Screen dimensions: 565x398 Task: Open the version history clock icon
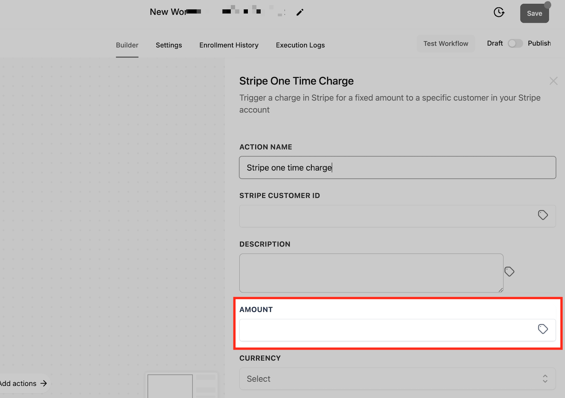click(499, 12)
